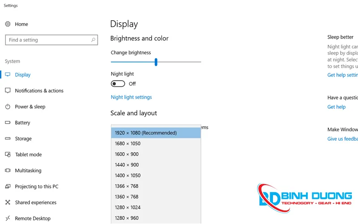Click the Power & sleep icon
The image size is (358, 224).
(x=8, y=107)
